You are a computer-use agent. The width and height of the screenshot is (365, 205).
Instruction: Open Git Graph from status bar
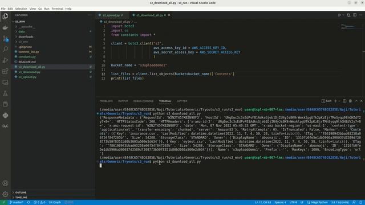point(55,202)
